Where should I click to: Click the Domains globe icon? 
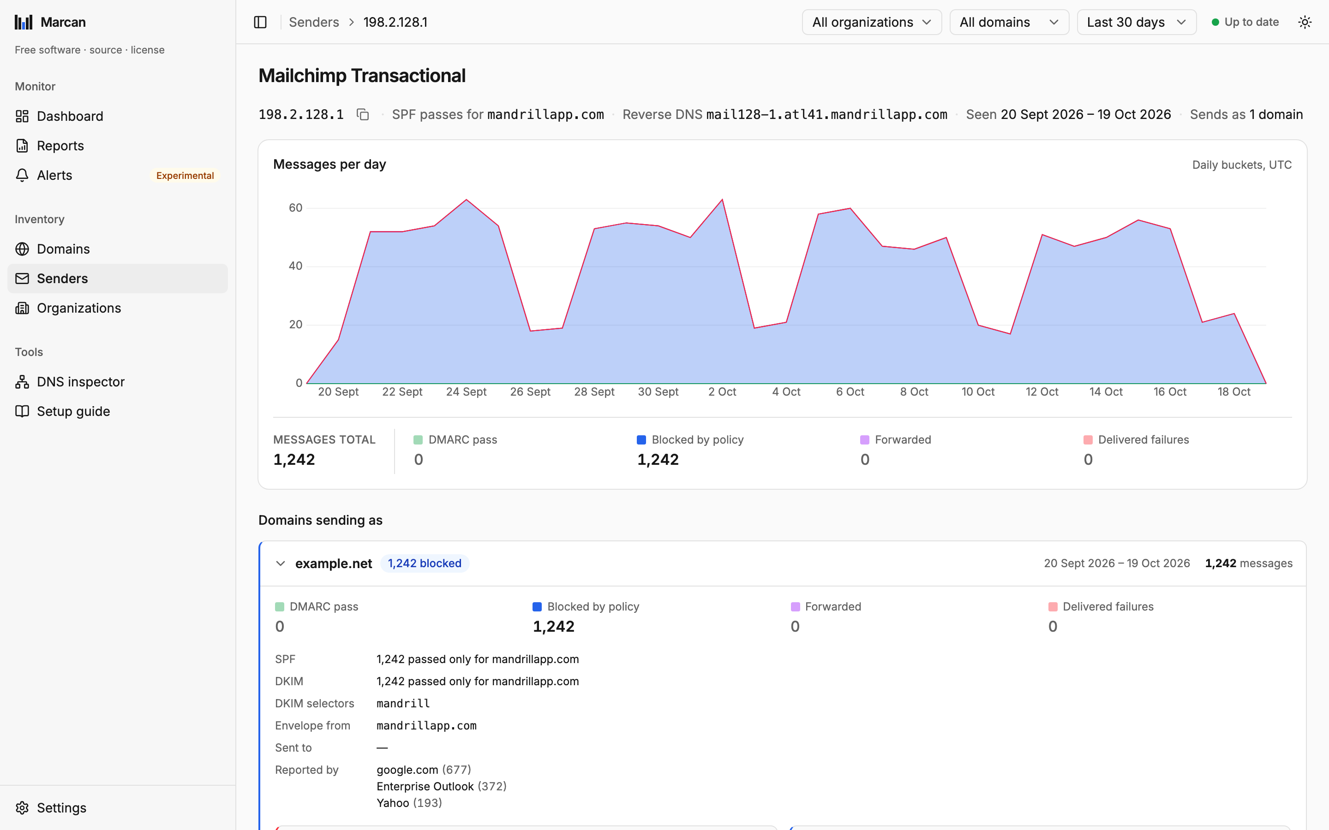click(x=22, y=249)
